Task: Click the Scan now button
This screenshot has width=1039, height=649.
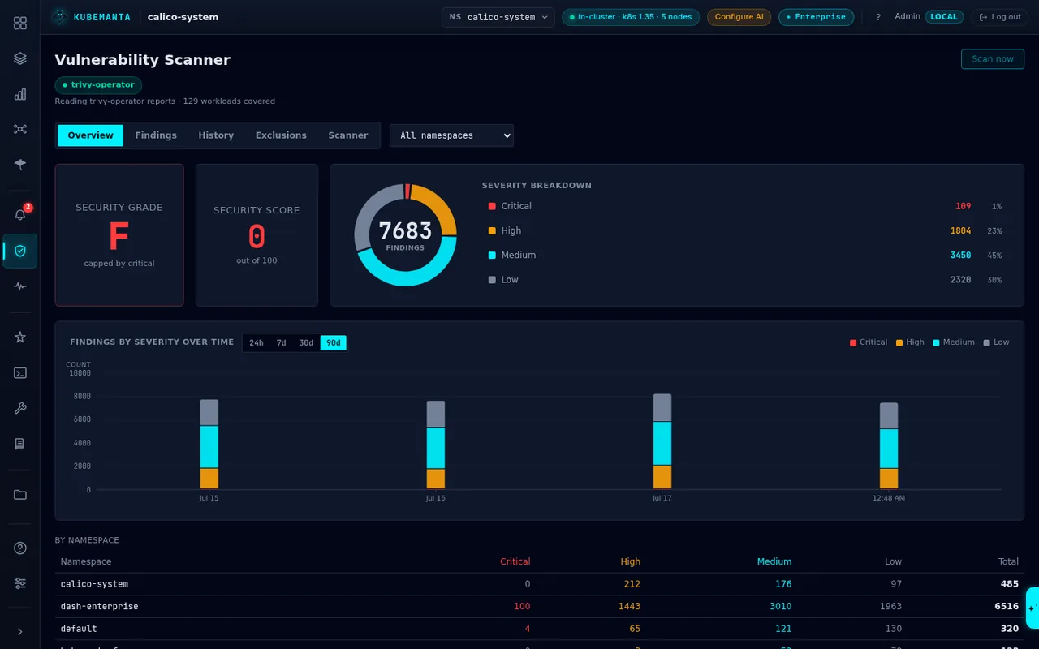Action: click(992, 59)
